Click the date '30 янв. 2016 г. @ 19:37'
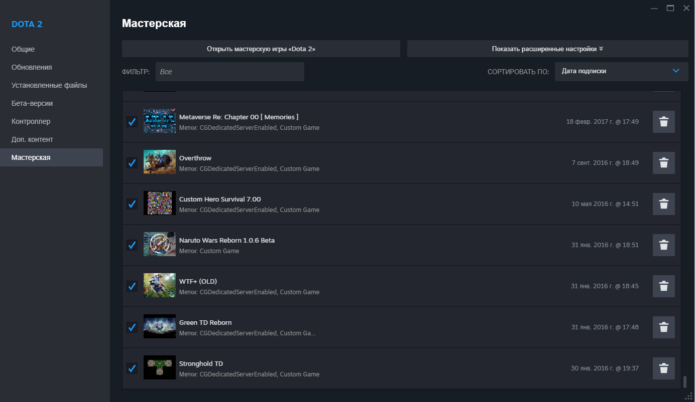This screenshot has width=695, height=402. click(605, 368)
